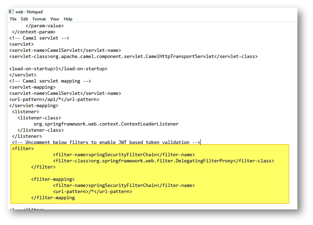This screenshot has width=313, height=225.
Task: Open the View menu
Action: tap(55, 19)
